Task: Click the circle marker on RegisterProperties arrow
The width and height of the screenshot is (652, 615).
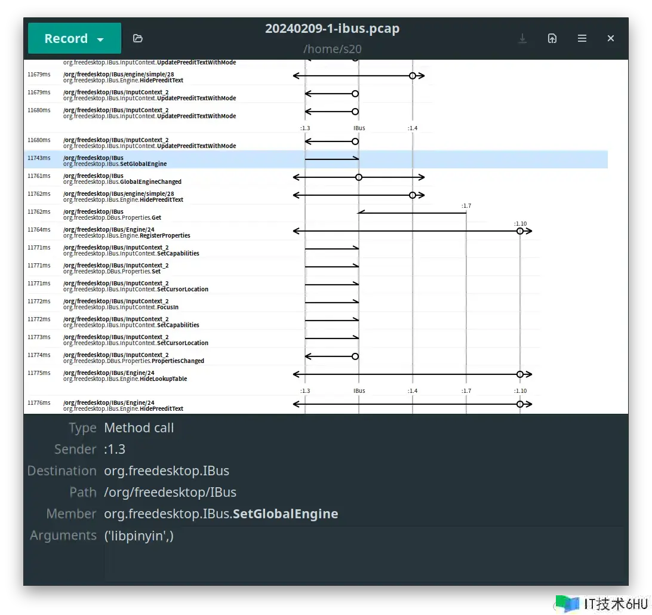Action: tap(520, 231)
